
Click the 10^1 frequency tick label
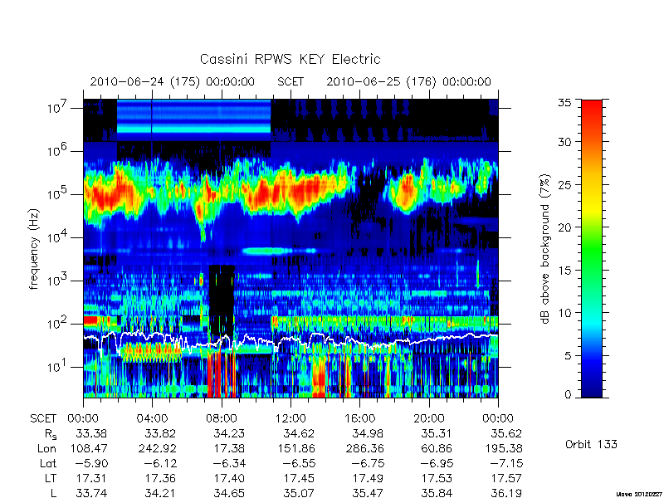[x=58, y=367]
